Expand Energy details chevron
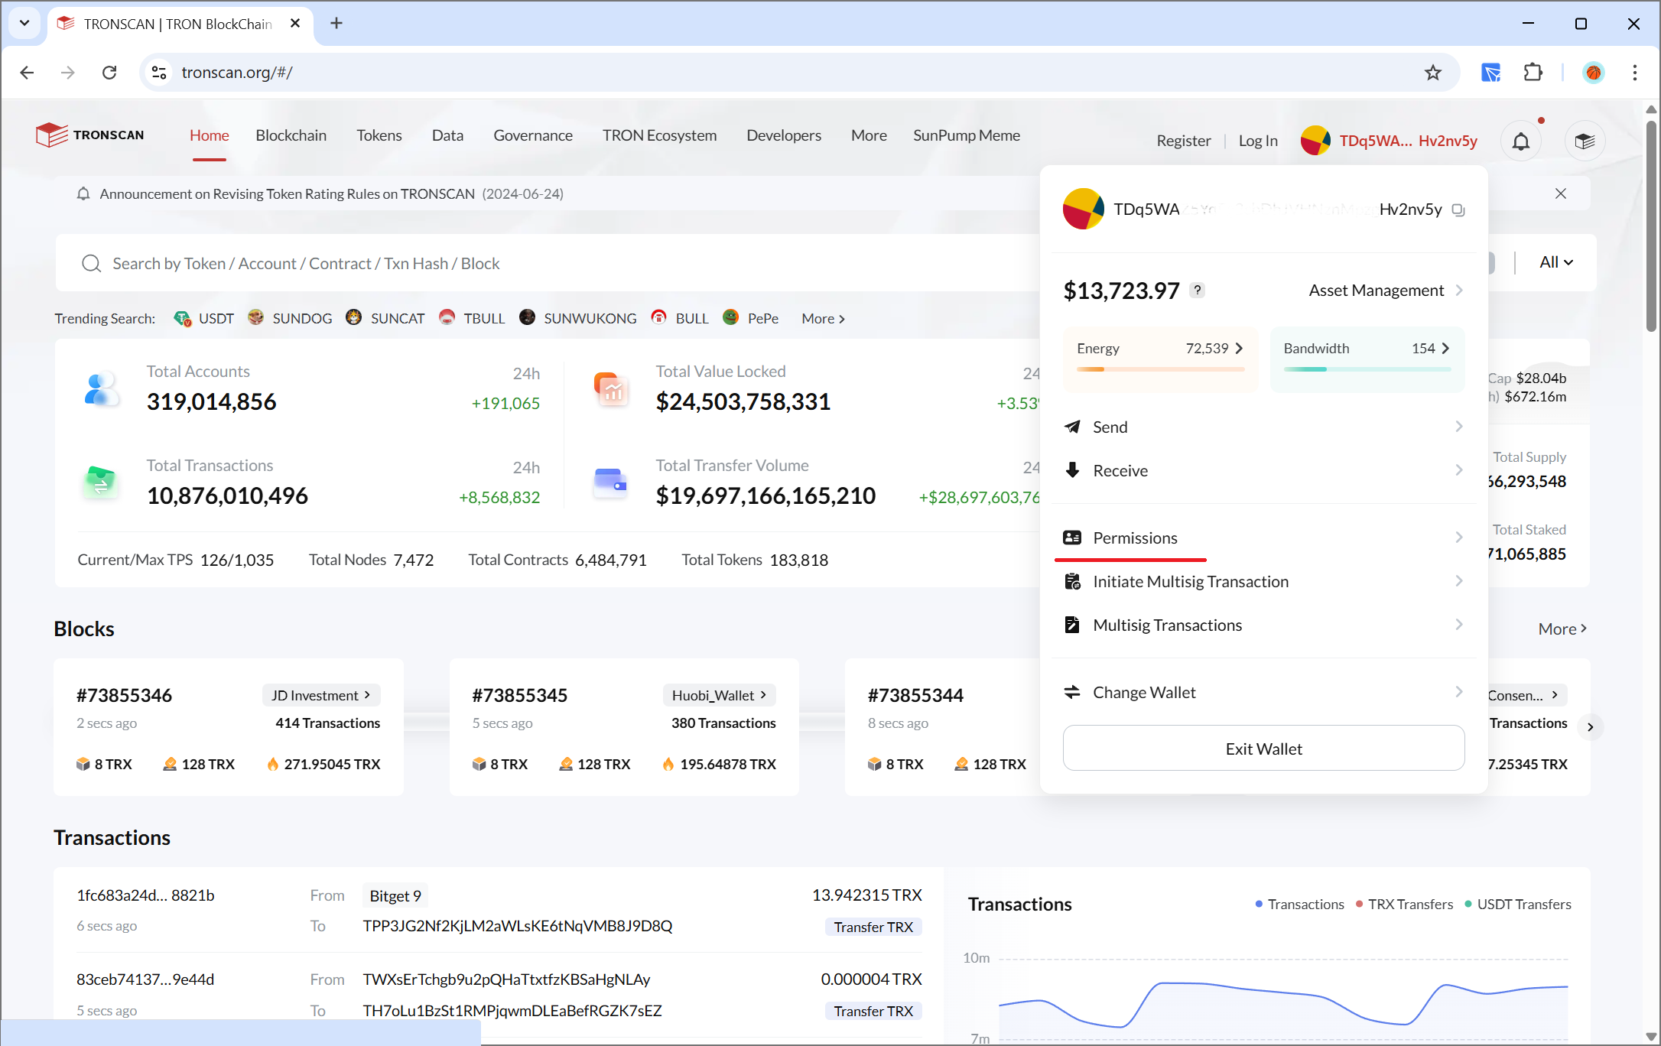Screen dimensions: 1661x1046 pyautogui.click(x=1239, y=349)
